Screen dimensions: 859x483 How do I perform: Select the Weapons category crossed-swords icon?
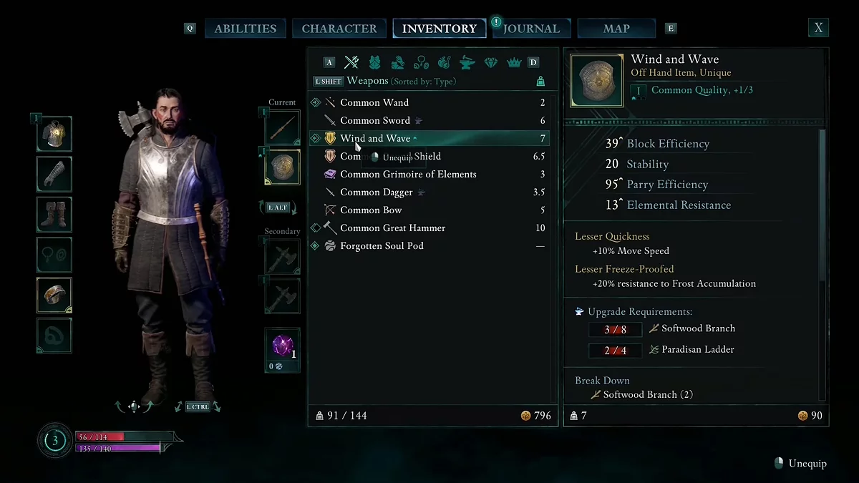pos(351,62)
